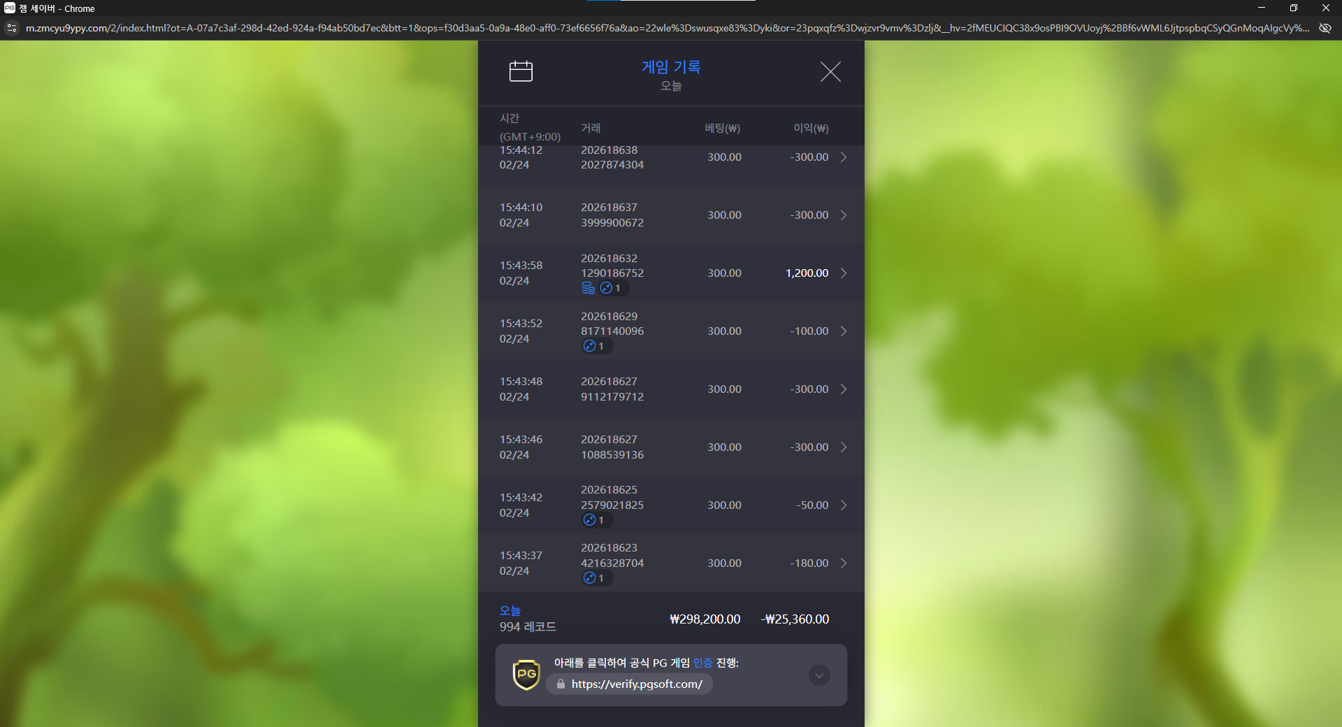Select the 15:44:10 transaction row
1342x727 pixels.
click(x=671, y=215)
